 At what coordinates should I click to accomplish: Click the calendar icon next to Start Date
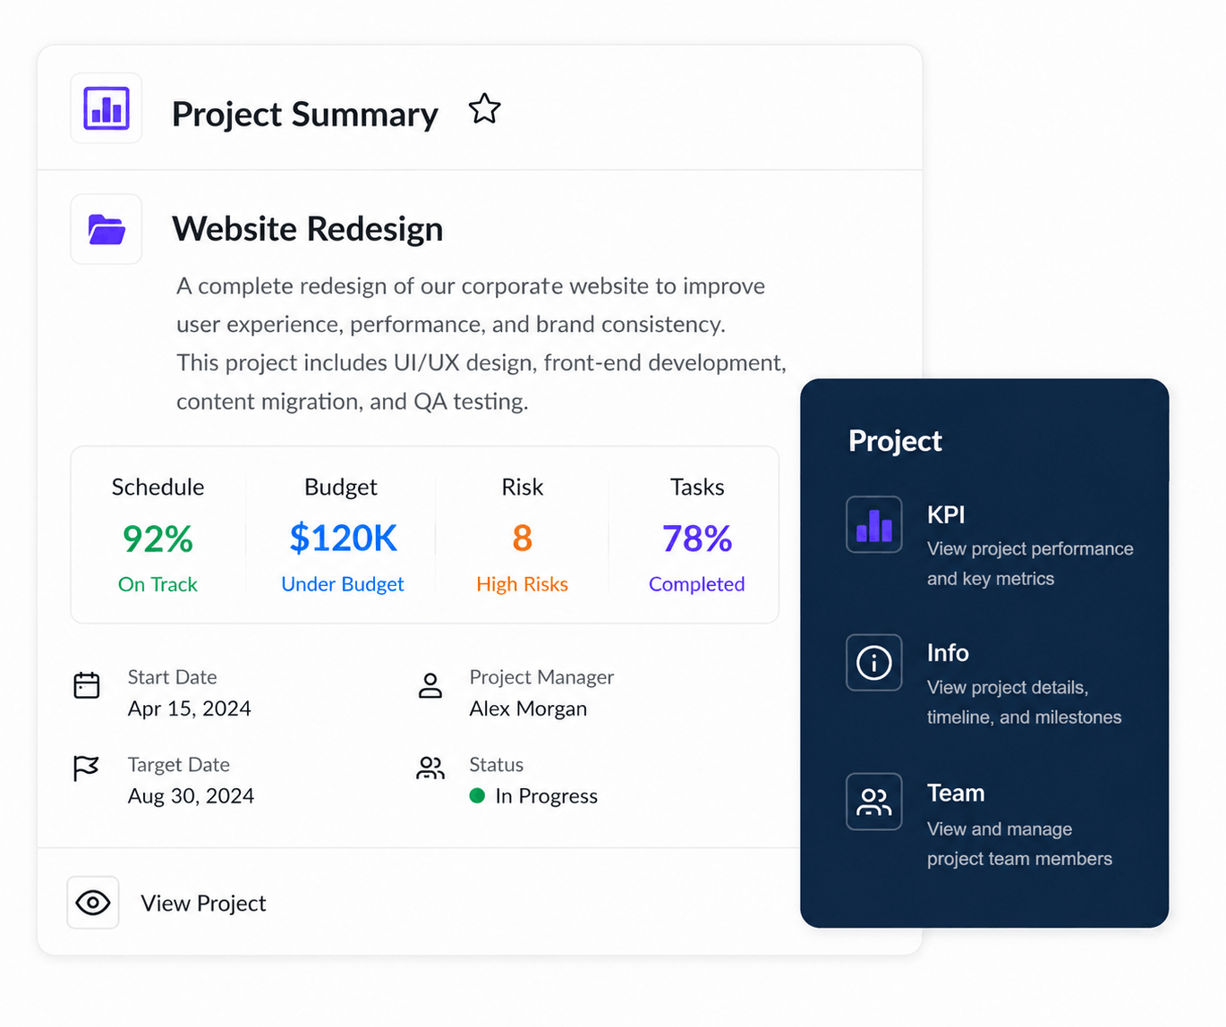point(87,685)
